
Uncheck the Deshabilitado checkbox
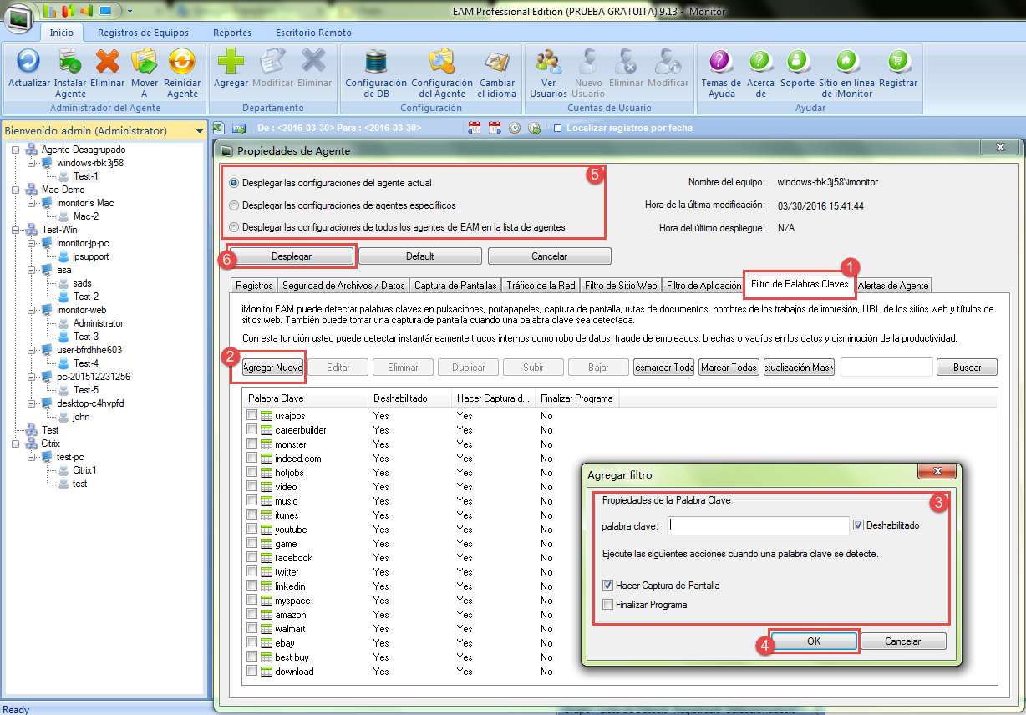click(858, 525)
